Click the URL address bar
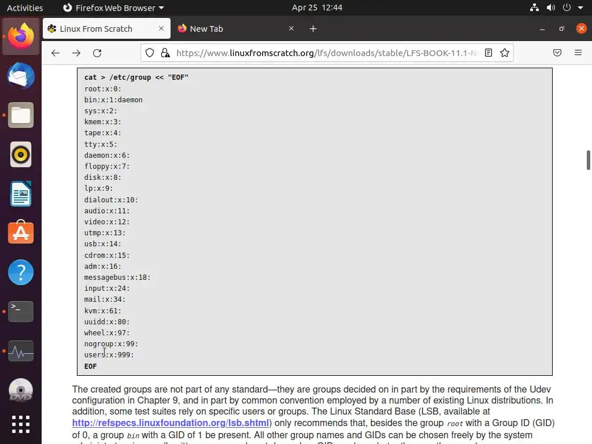 pos(327,53)
